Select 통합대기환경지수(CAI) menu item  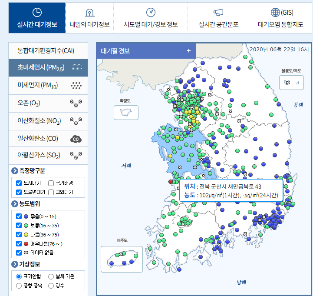point(46,50)
